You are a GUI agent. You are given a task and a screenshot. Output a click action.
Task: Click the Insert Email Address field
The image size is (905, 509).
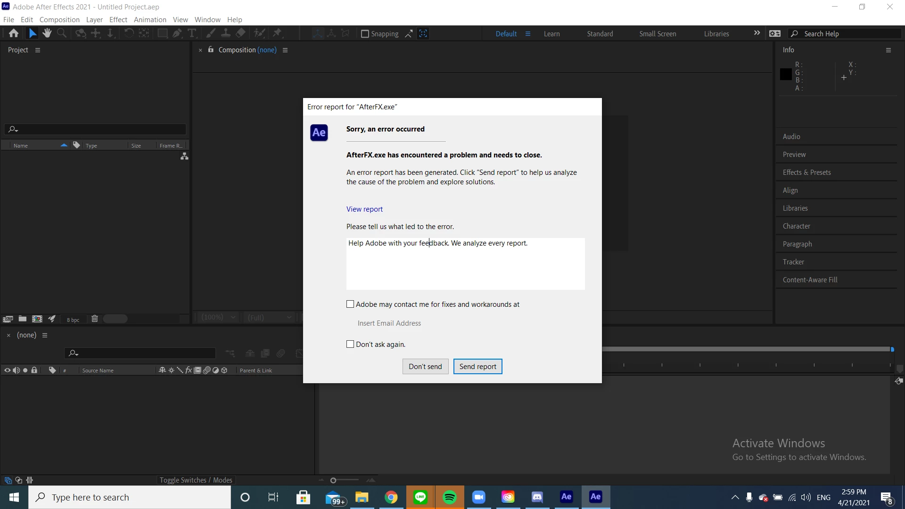coord(389,323)
